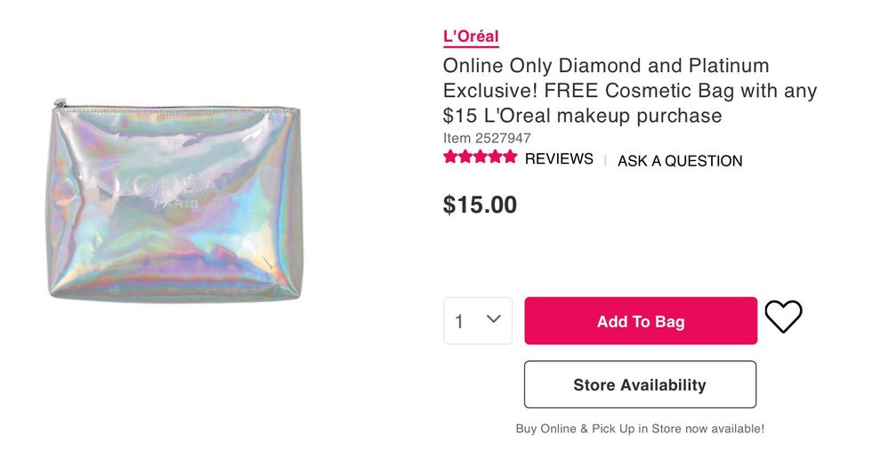The width and height of the screenshot is (889, 451).
Task: Open the L'Oréal brand link
Action: (471, 36)
